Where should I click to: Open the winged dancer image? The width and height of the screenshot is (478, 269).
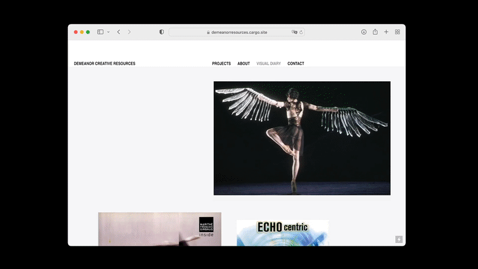302,138
